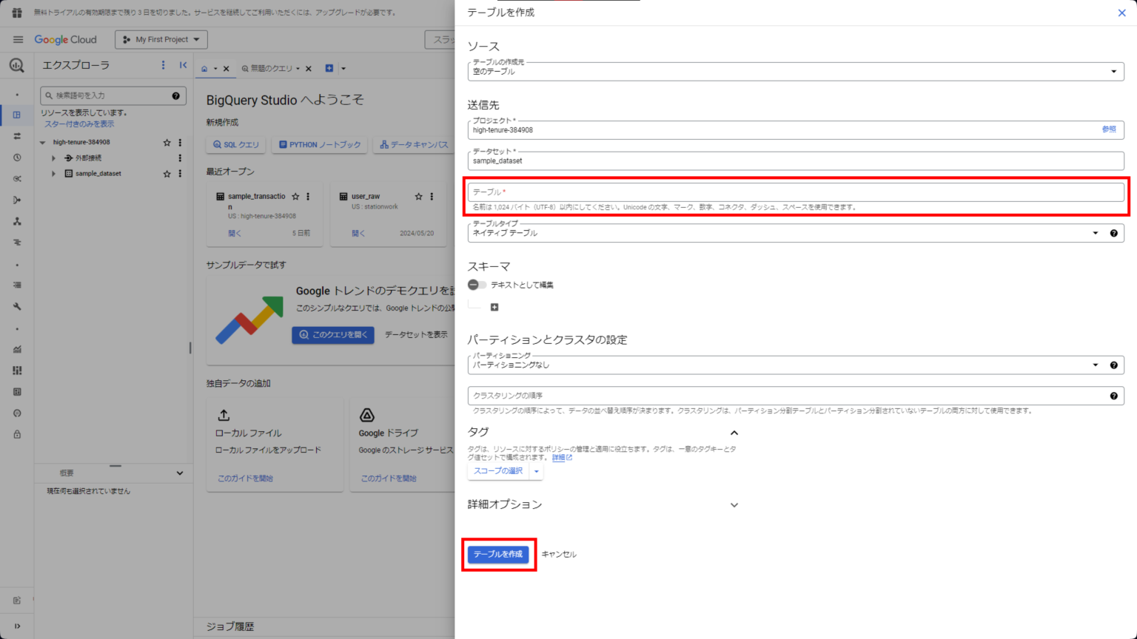Click the search help icon in Explorer
The height and width of the screenshot is (639, 1137).
tap(175, 95)
